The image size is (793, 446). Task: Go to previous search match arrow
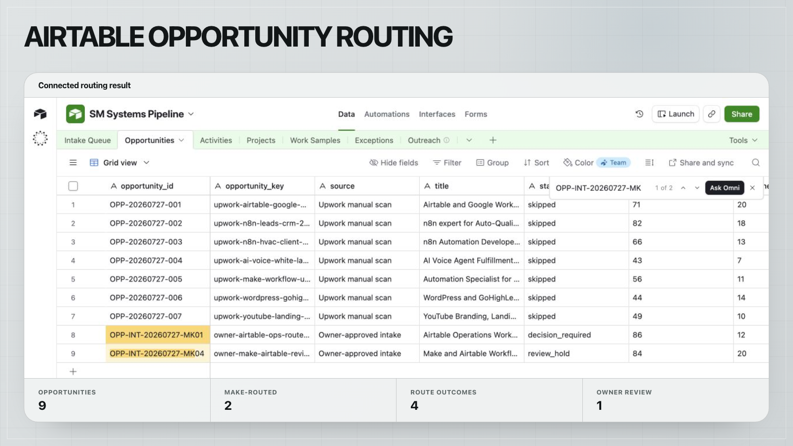[x=683, y=188]
